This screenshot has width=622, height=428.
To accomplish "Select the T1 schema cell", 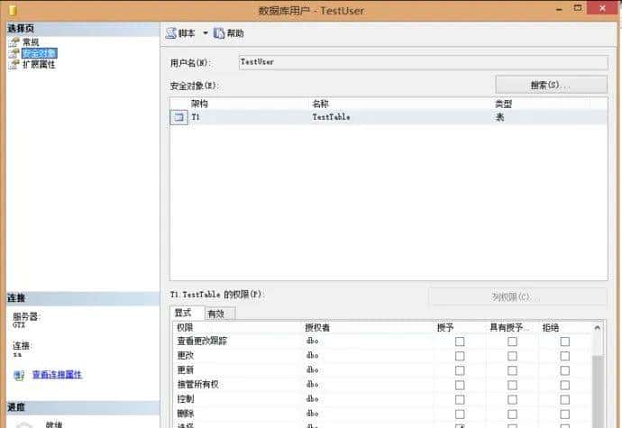I will pyautogui.click(x=196, y=117).
